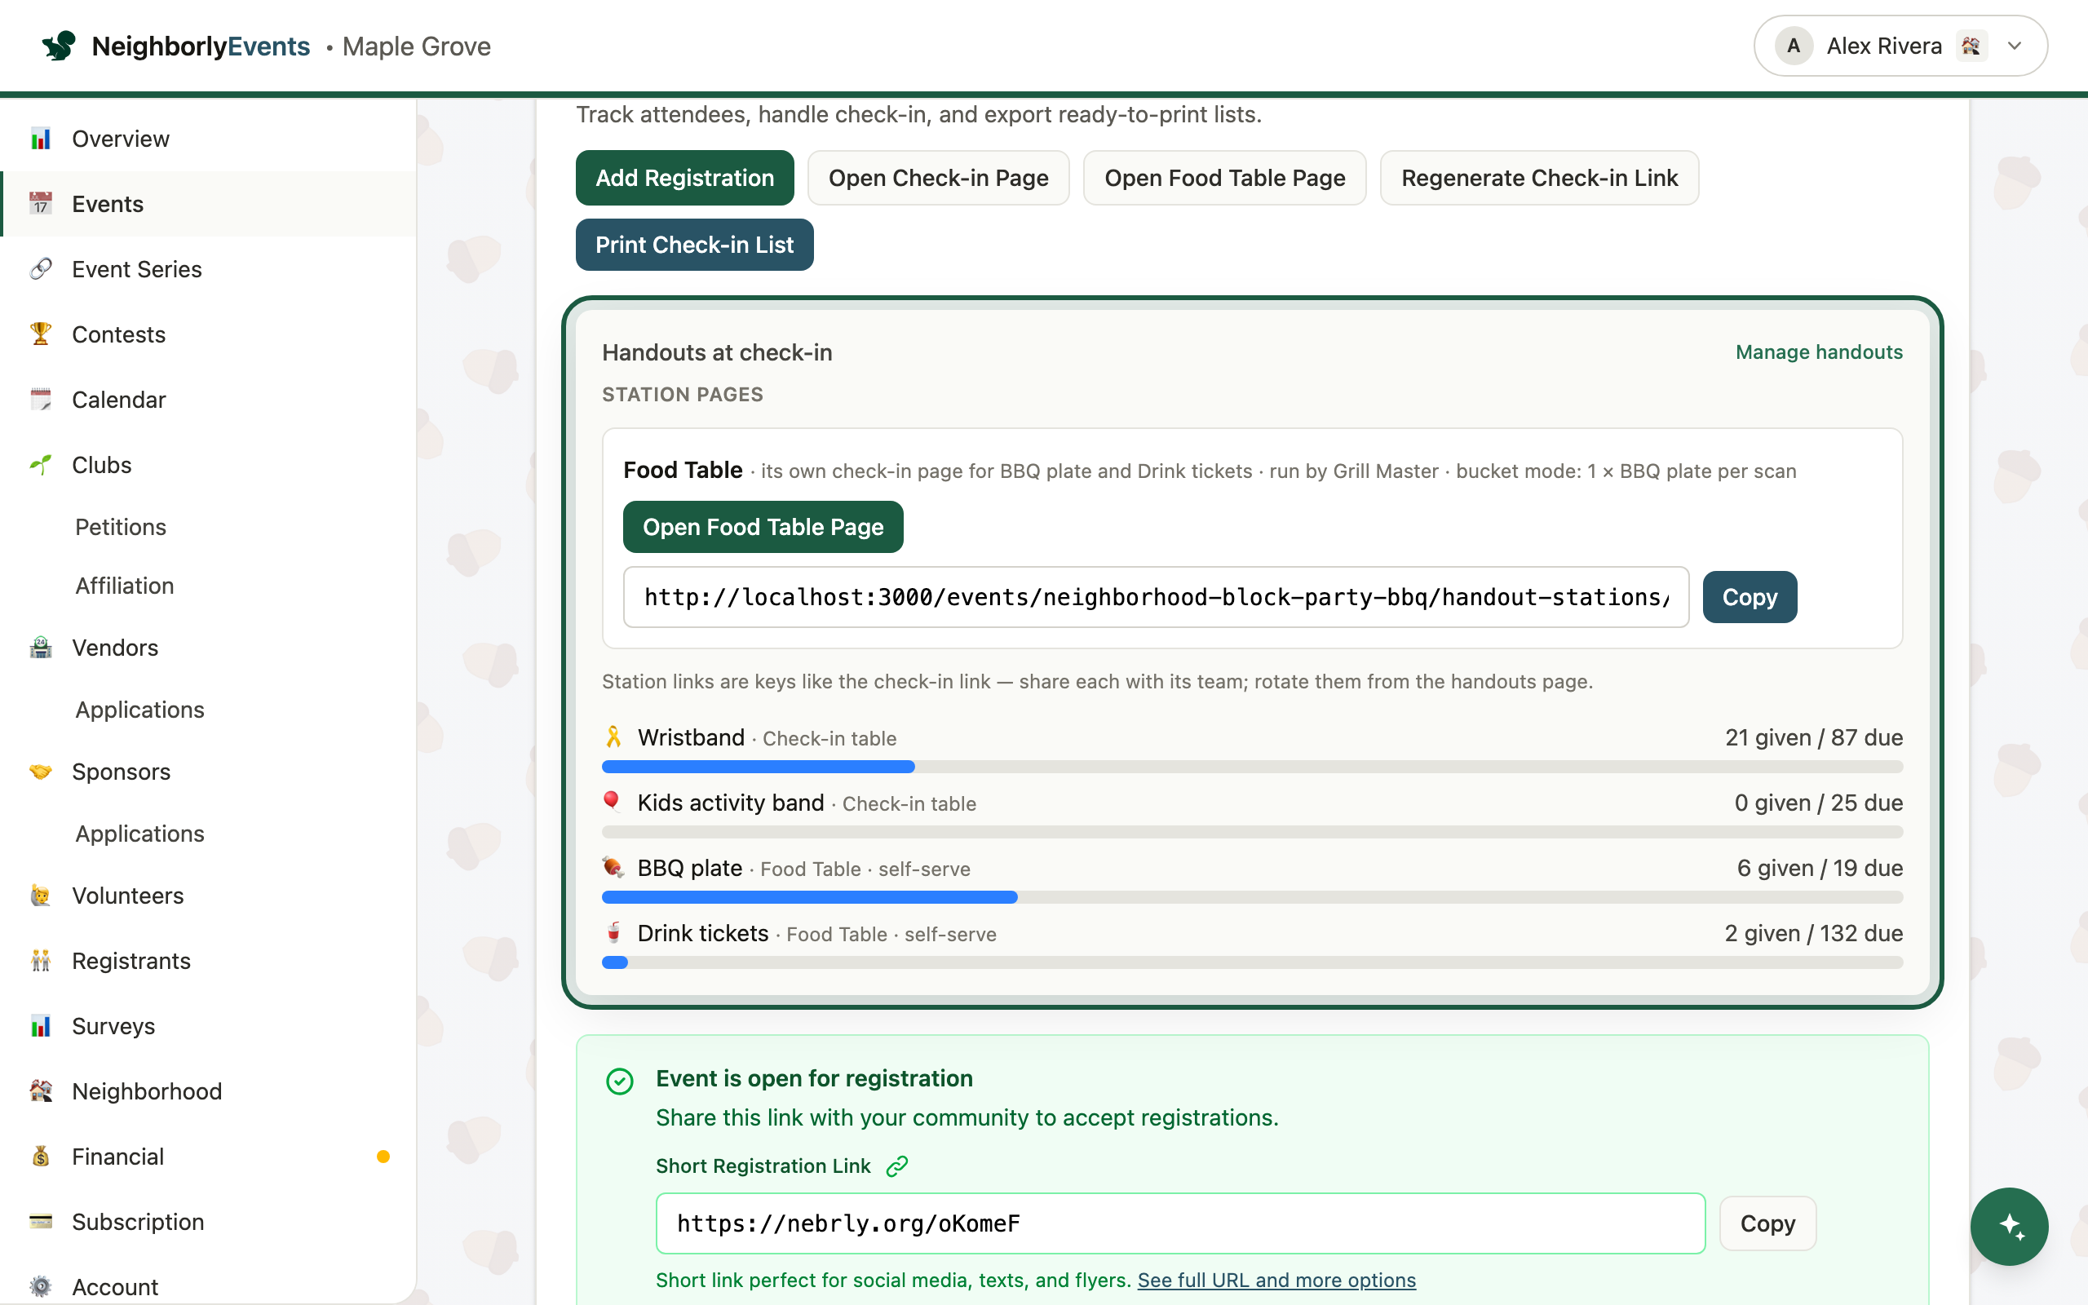Screen dimensions: 2088x1305
Task: Open the AI assistant sparkle button
Action: [2009, 1226]
